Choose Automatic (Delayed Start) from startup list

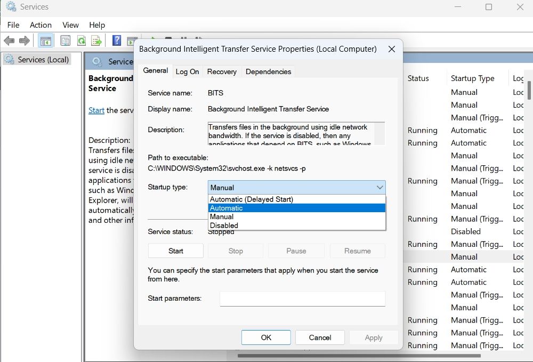tap(296, 199)
